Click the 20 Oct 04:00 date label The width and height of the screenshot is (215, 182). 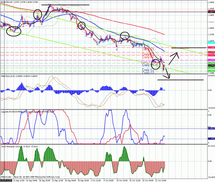click(x=148, y=181)
